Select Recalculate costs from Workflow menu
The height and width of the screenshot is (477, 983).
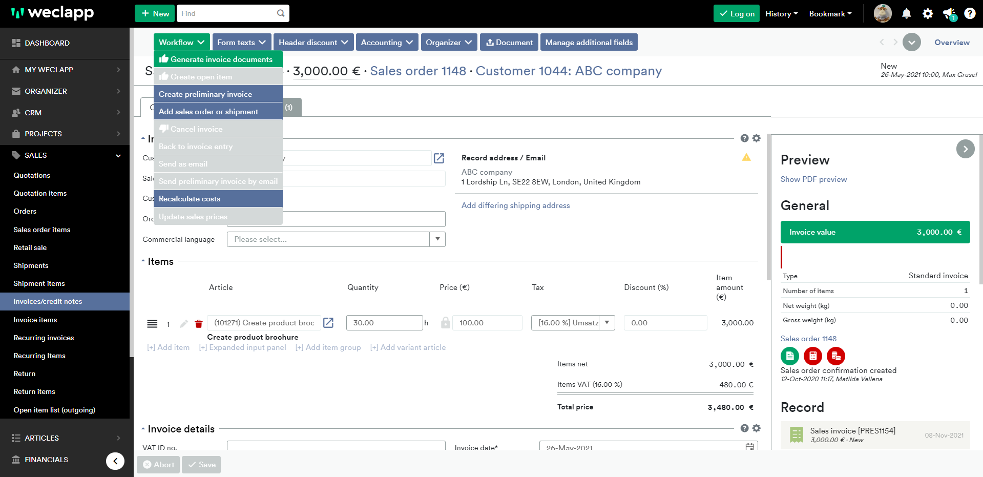coord(218,199)
